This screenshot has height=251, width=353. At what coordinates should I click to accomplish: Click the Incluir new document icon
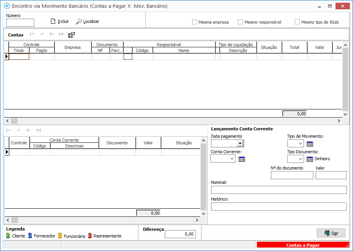click(x=54, y=21)
